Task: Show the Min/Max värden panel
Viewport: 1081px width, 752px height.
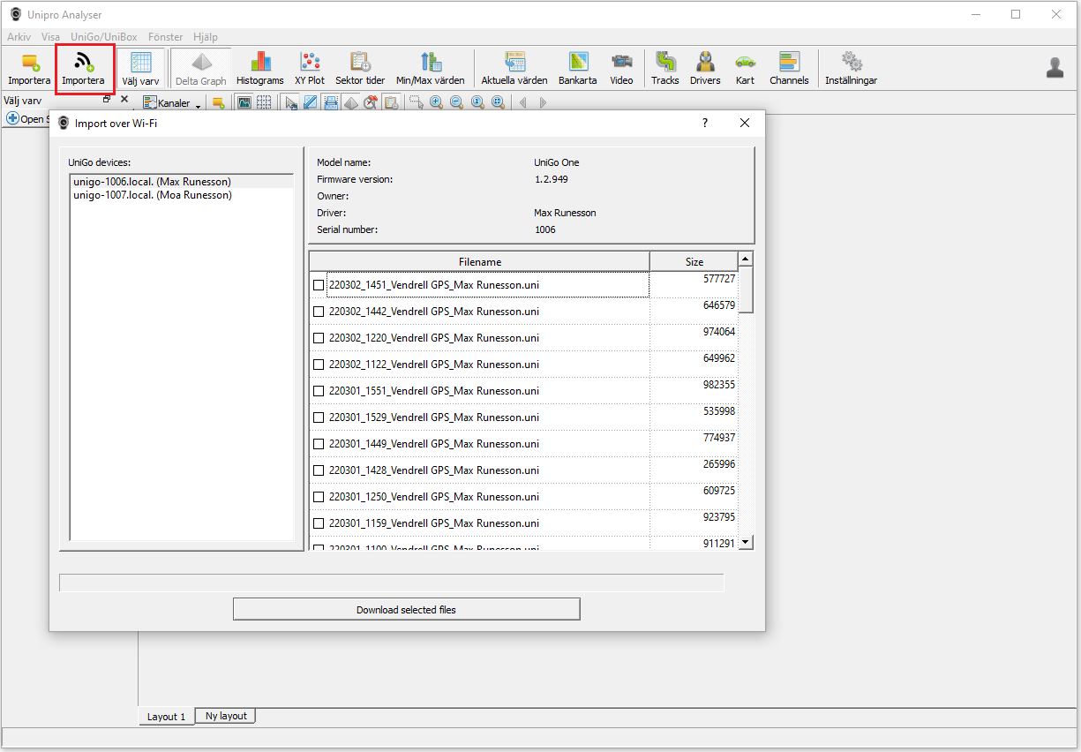Action: 431,70
